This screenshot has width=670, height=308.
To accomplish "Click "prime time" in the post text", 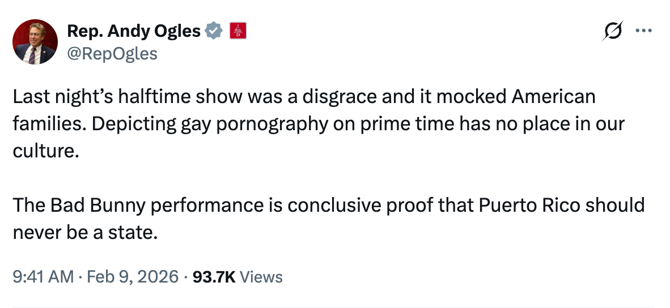I will [384, 124].
